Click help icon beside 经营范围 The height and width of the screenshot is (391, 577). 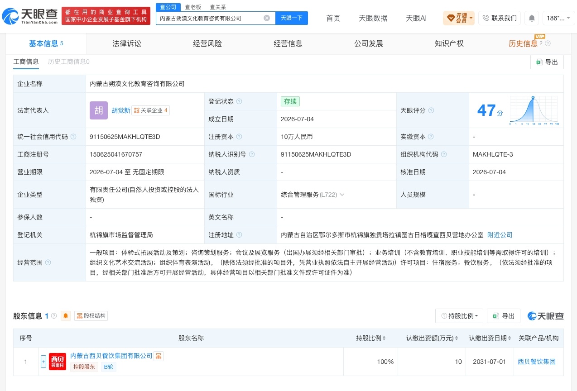48,262
